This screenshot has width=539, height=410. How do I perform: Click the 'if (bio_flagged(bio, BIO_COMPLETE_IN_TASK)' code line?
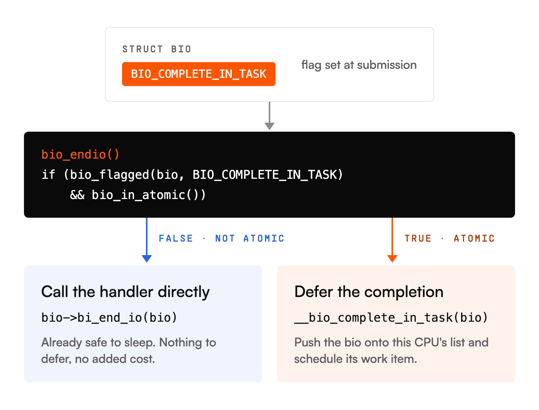point(192,175)
